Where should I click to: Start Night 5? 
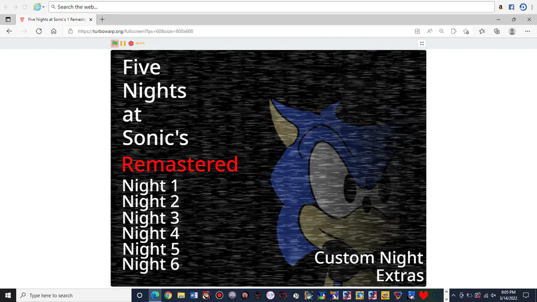point(151,249)
